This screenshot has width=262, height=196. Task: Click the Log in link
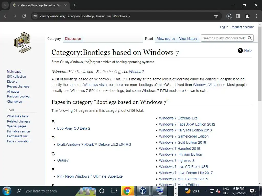[x=224, y=27]
